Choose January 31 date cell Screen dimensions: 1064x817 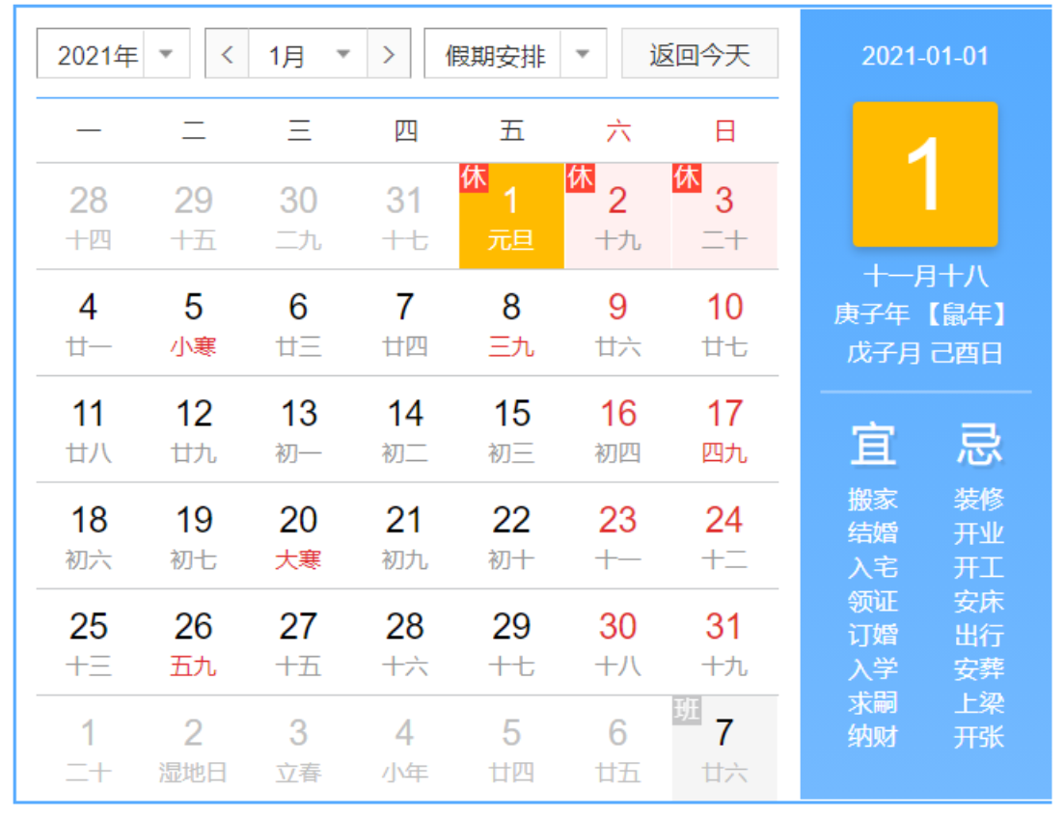723,642
